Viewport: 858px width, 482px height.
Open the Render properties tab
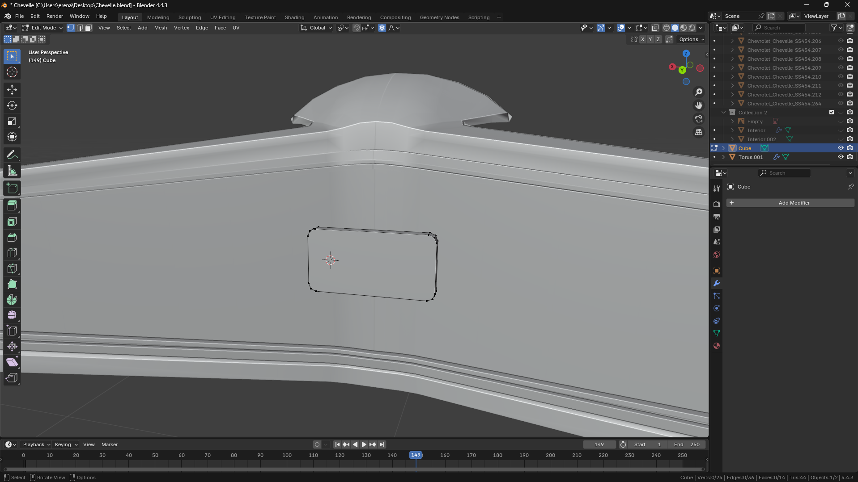[x=717, y=204]
